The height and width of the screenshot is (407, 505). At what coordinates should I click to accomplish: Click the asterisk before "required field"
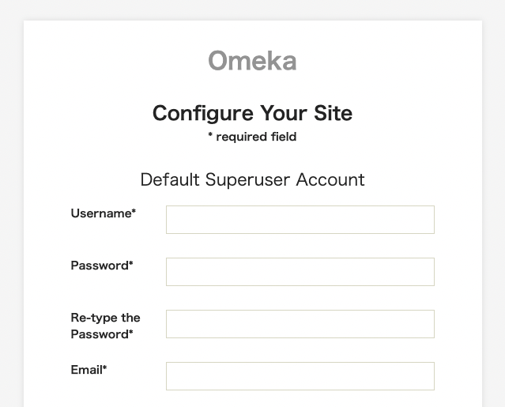210,137
